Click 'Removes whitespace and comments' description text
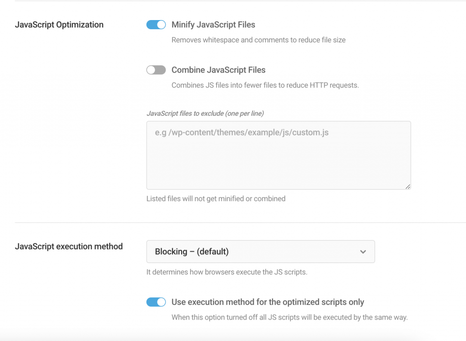The image size is (466, 341). 258,40
